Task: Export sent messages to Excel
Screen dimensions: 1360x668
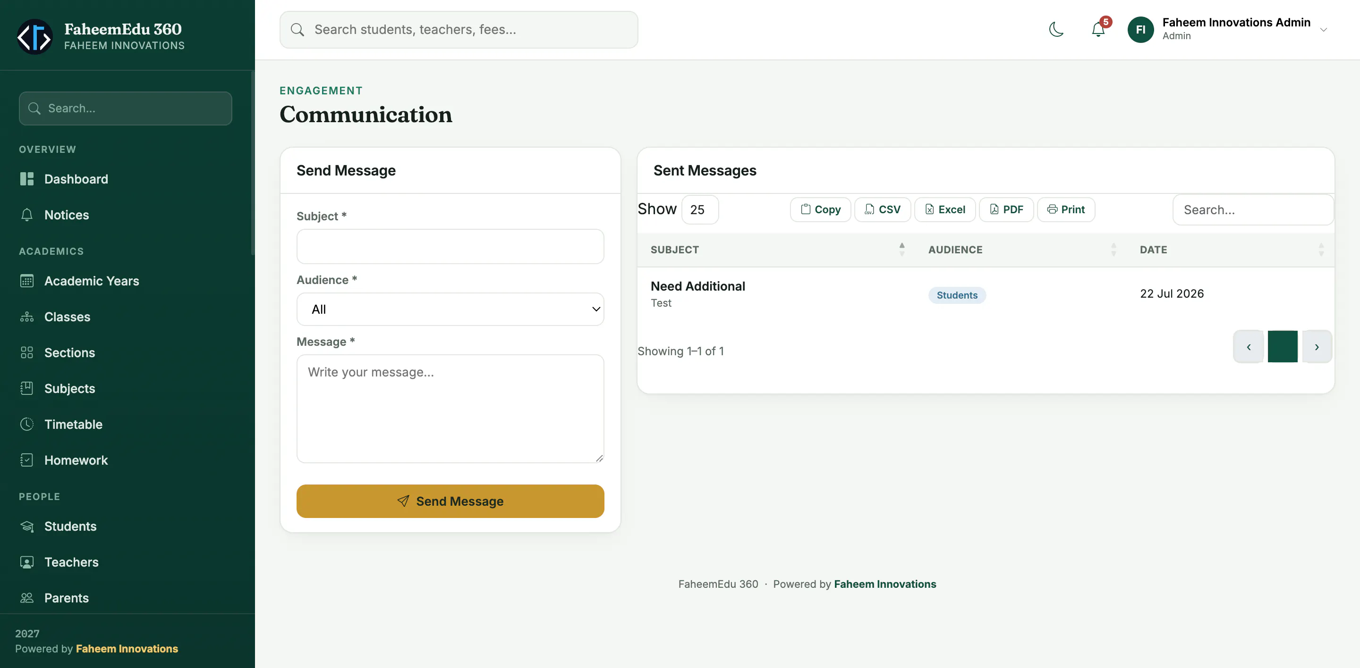Action: tap(944, 209)
